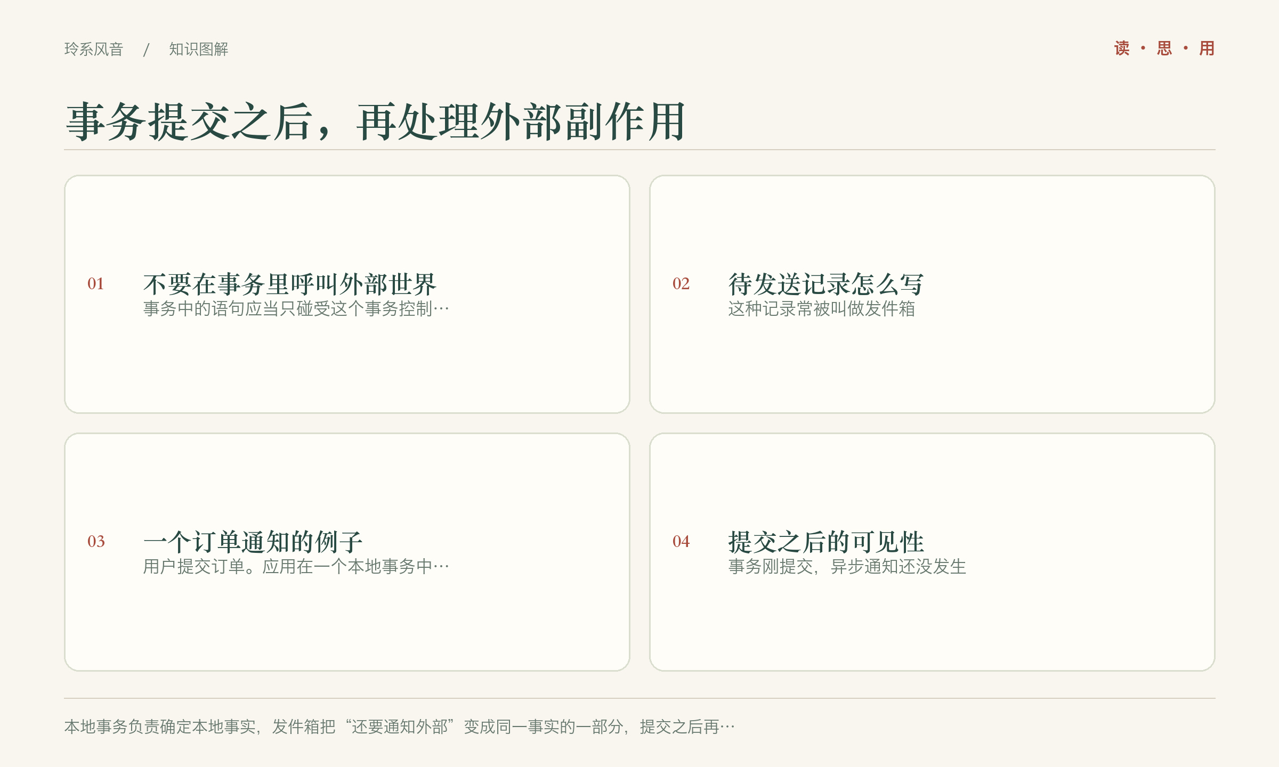Viewport: 1279px width, 767px height.
Task: Select the card number 04
Action: coord(681,541)
